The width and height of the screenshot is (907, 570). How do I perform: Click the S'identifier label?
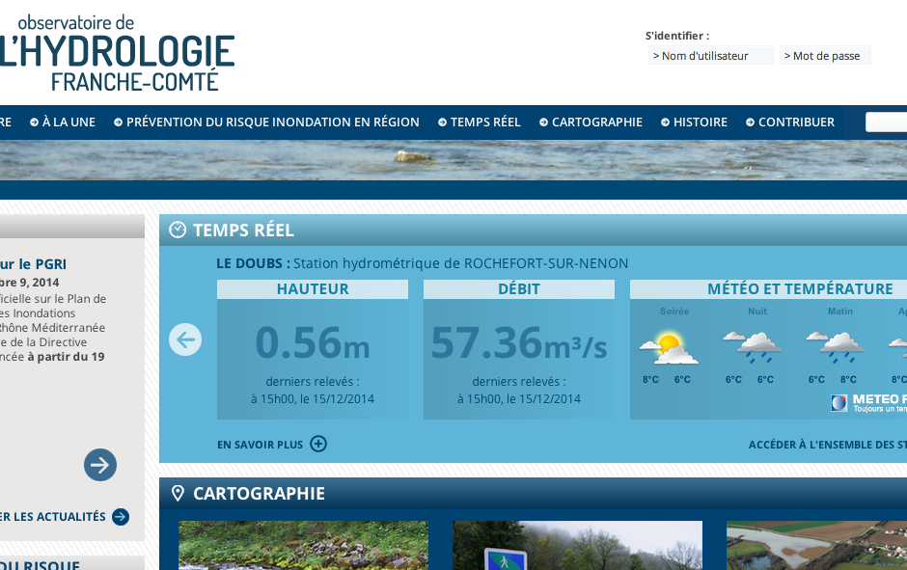pyautogui.click(x=677, y=36)
